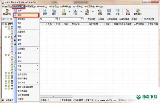
Task: Choose 列求和 menu entry
Action: [26, 99]
